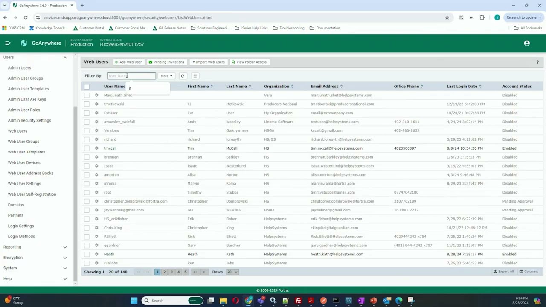Image resolution: width=546 pixels, height=307 pixels.
Task: Open Partners in sidebar
Action: click(16, 215)
